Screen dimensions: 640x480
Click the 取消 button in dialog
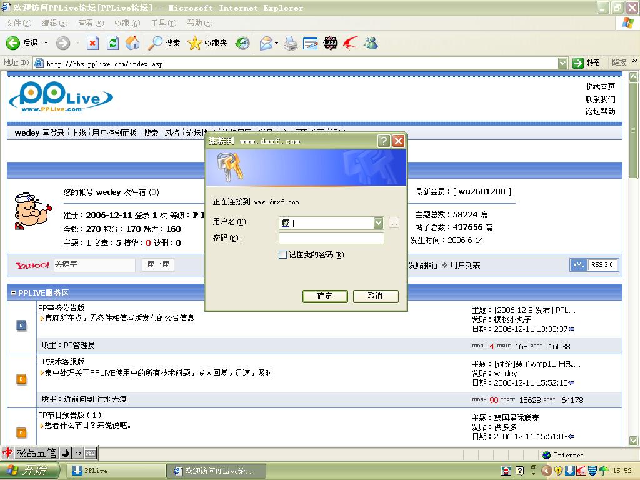tap(376, 296)
